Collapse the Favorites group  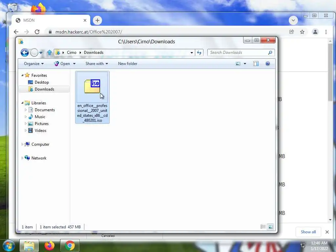pyautogui.click(x=22, y=75)
